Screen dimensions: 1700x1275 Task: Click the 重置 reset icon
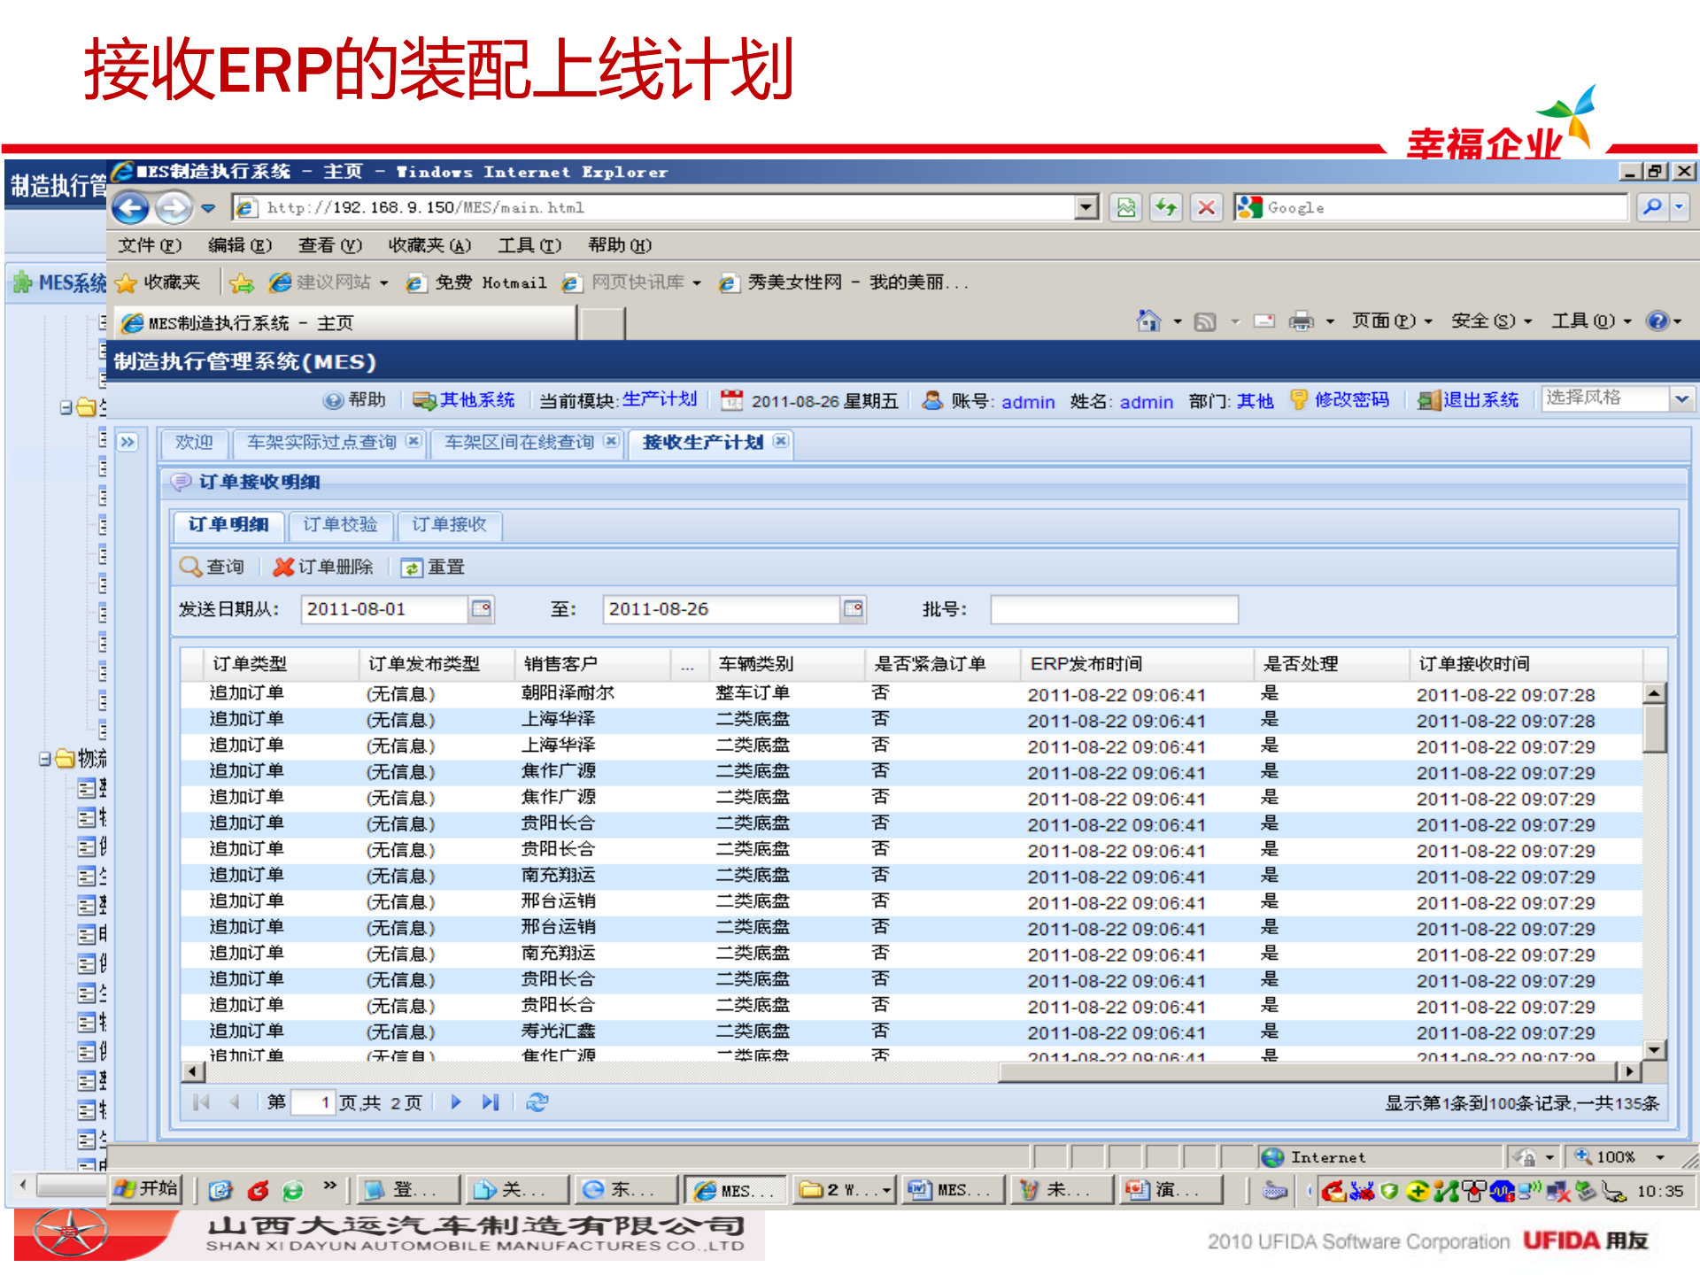(x=412, y=567)
